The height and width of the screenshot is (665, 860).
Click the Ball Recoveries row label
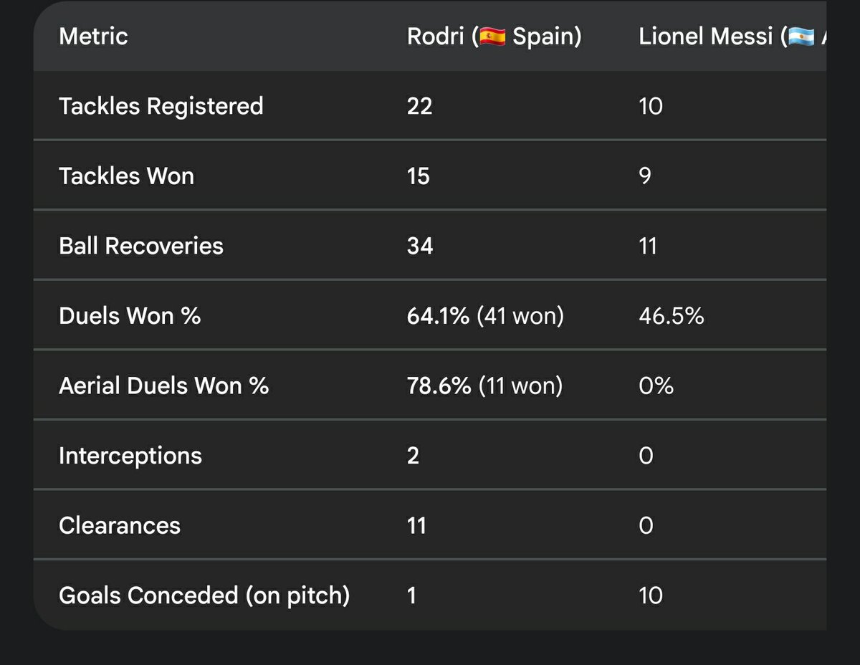(141, 246)
